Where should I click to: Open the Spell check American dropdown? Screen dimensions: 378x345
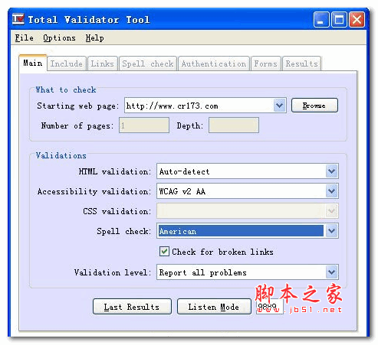[x=248, y=231]
